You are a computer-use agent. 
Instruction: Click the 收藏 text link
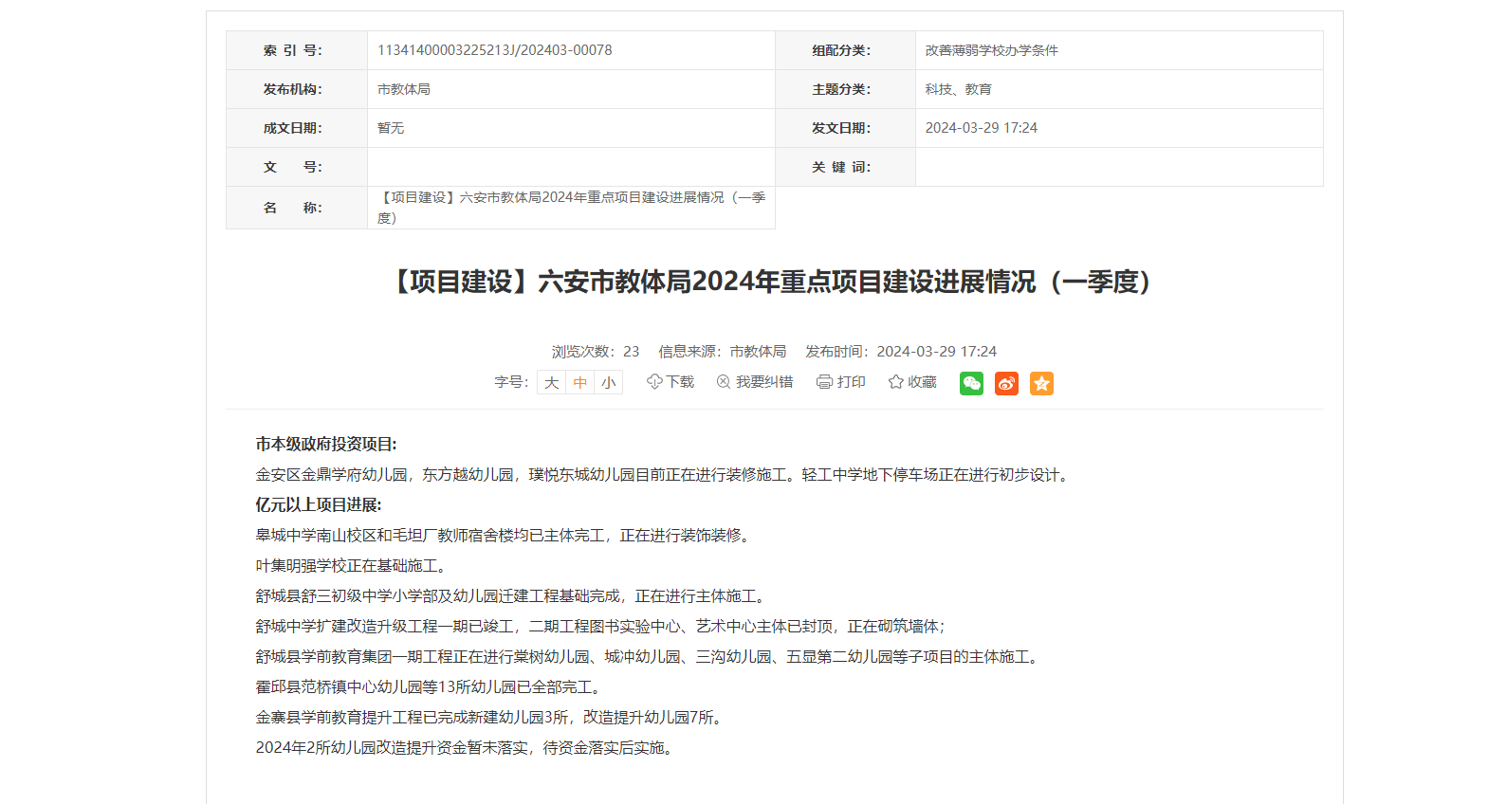click(922, 382)
